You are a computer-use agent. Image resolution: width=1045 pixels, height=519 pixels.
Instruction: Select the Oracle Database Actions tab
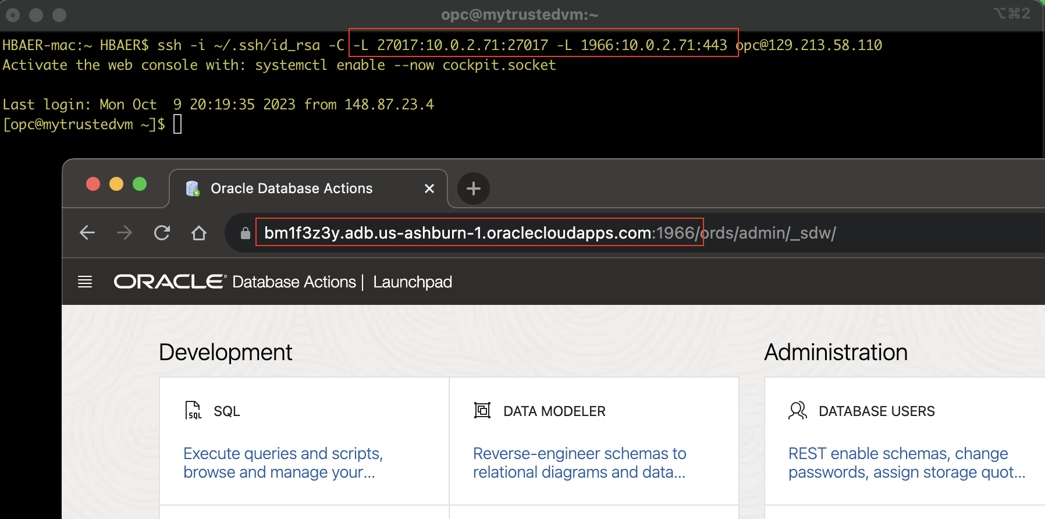click(291, 189)
